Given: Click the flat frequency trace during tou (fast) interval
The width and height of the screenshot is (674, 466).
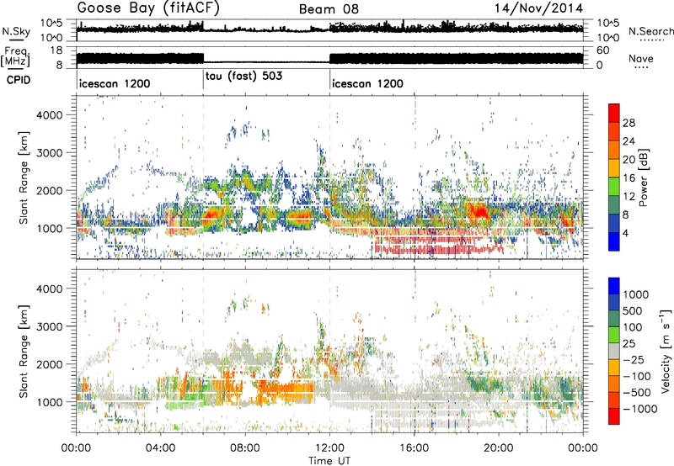Looking at the screenshot, I should (x=266, y=61).
